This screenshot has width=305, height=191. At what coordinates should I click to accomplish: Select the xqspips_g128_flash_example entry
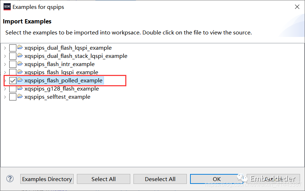click(62, 89)
